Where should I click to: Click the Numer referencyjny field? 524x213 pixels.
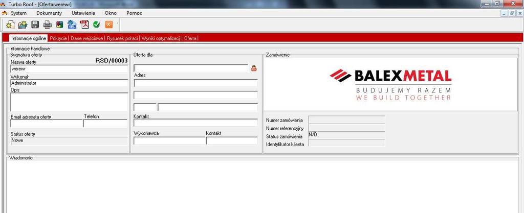[x=346, y=127]
